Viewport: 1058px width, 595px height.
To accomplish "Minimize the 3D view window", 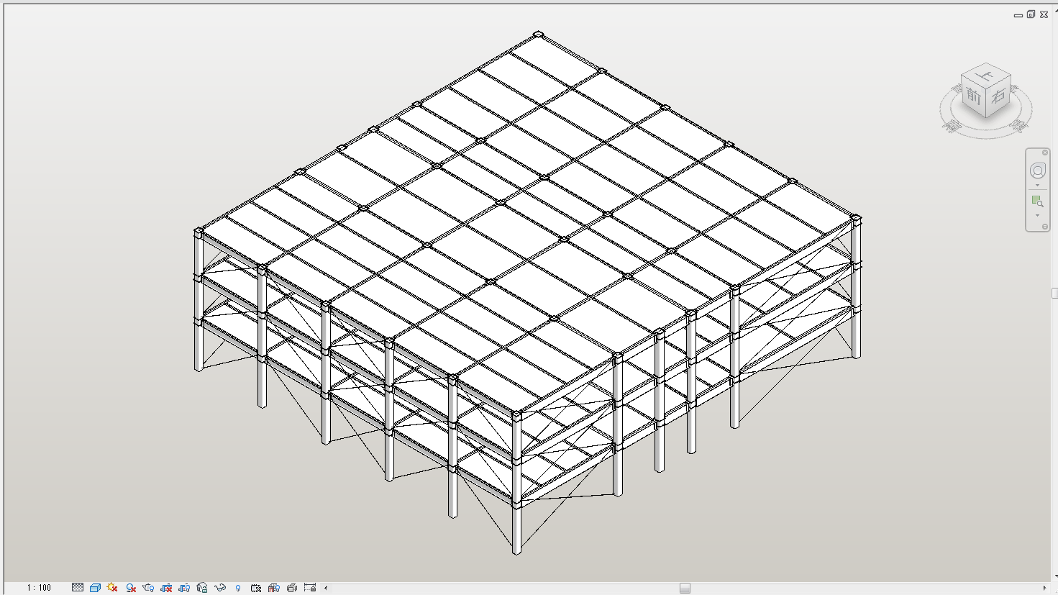I will [1018, 15].
